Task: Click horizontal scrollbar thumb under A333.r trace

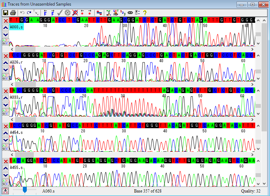Action: click(x=25, y=119)
